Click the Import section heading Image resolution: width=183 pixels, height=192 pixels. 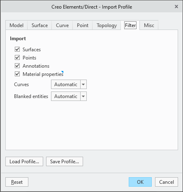[x=18, y=39]
